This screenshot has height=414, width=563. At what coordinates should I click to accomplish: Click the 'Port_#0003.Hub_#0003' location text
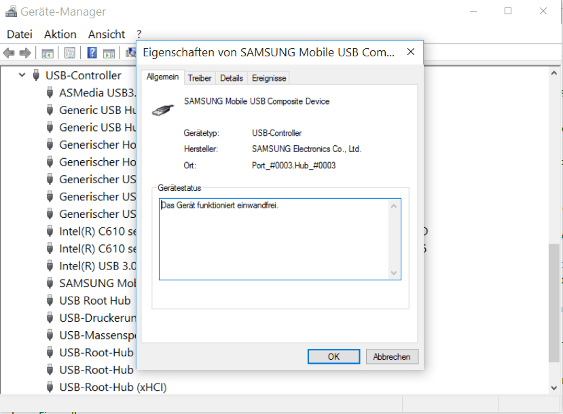click(293, 166)
